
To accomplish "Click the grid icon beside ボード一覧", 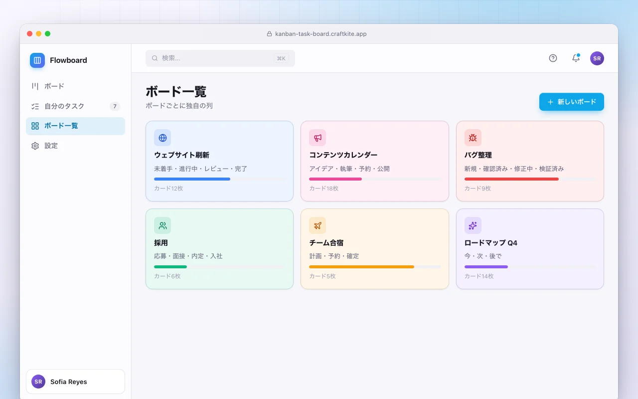I will 35,126.
